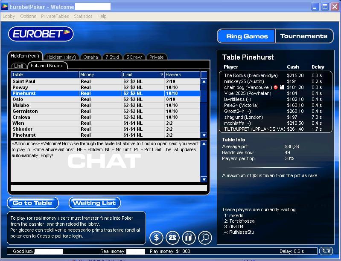Select the Wien table row
This screenshot has height=261, width=341.
tap(105, 123)
